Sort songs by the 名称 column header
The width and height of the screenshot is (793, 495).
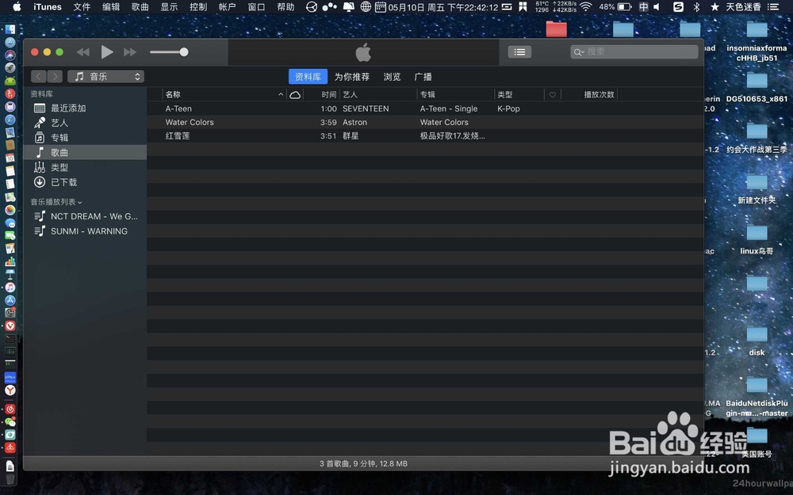(x=224, y=94)
